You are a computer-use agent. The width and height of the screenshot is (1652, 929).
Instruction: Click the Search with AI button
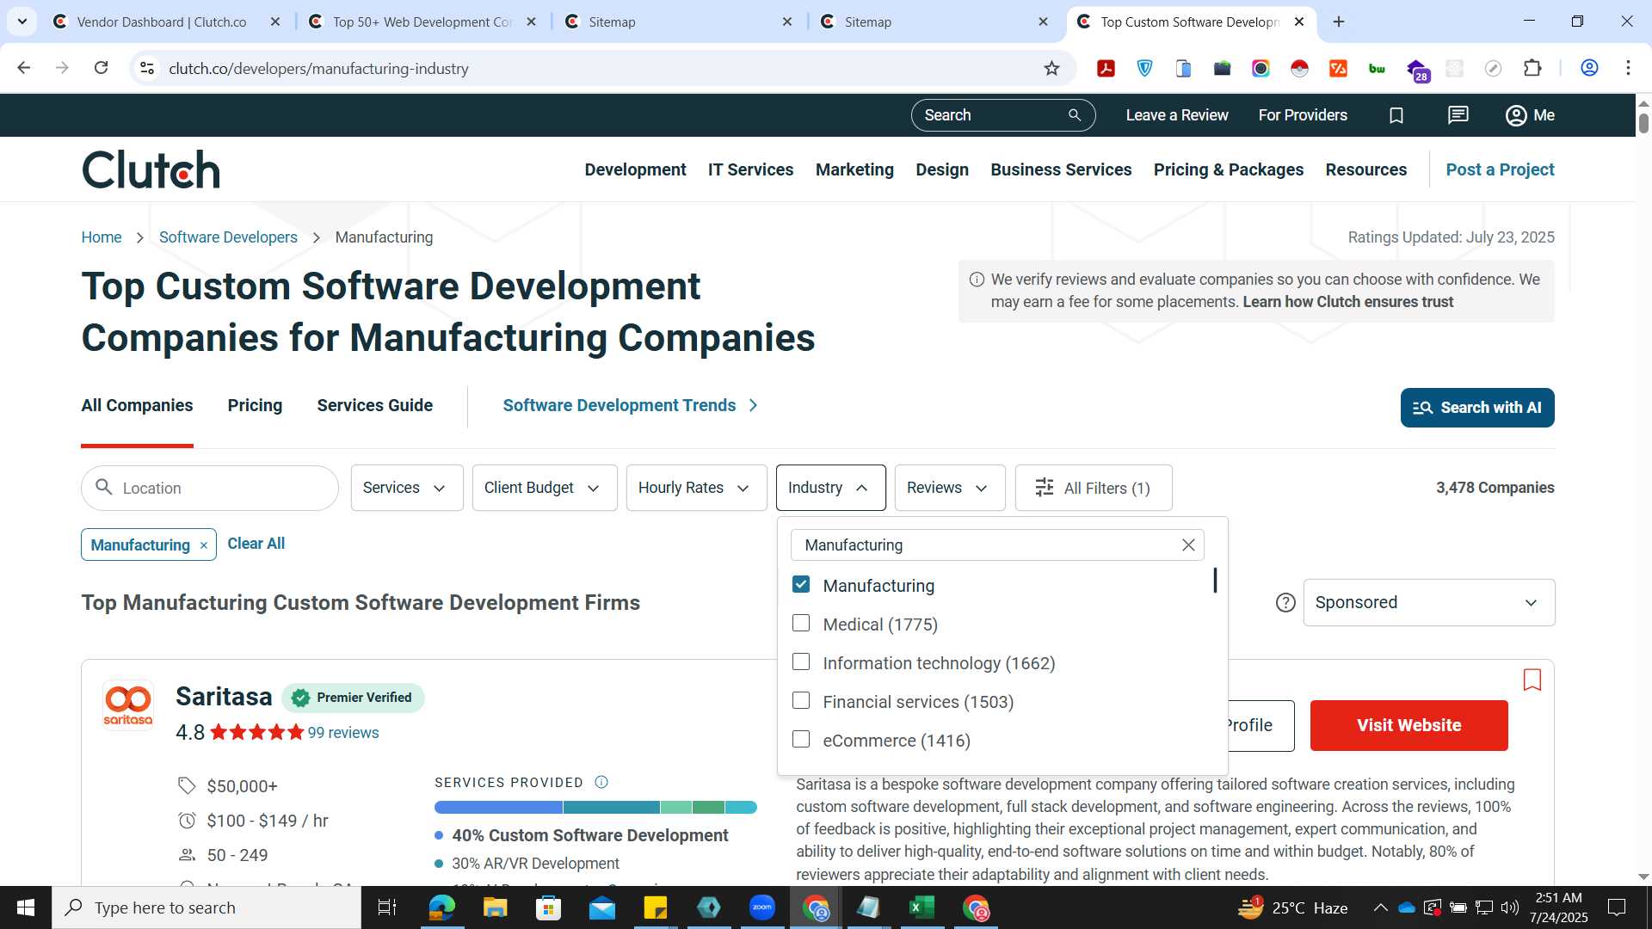[1476, 408]
